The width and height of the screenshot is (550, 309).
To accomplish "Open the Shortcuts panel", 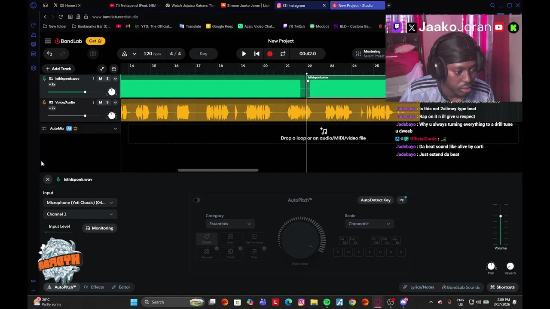I will point(502,287).
